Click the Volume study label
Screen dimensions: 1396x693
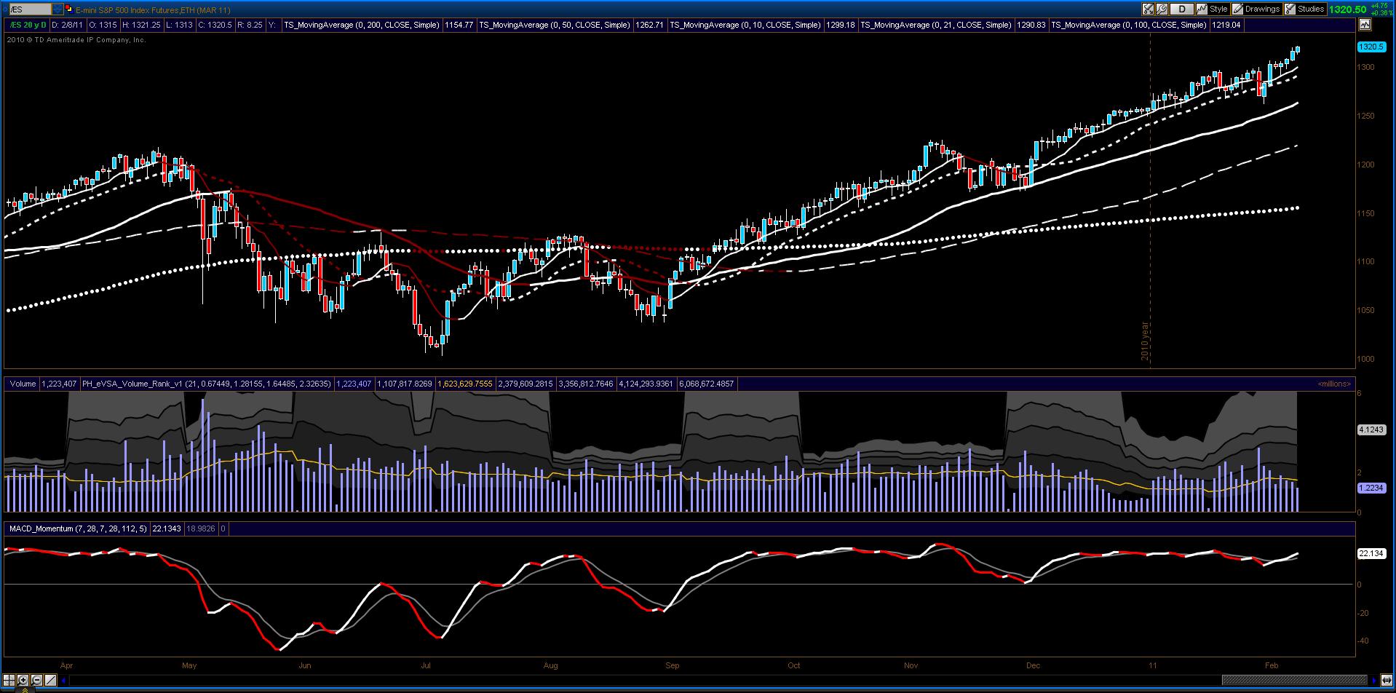pos(23,384)
